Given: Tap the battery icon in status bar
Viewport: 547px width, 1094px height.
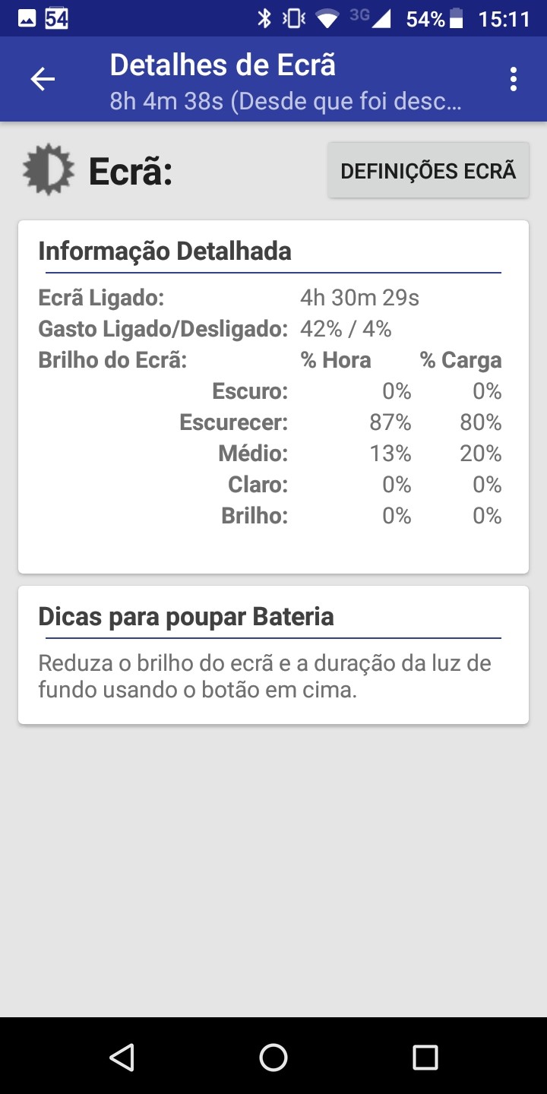Looking at the screenshot, I should (x=457, y=19).
